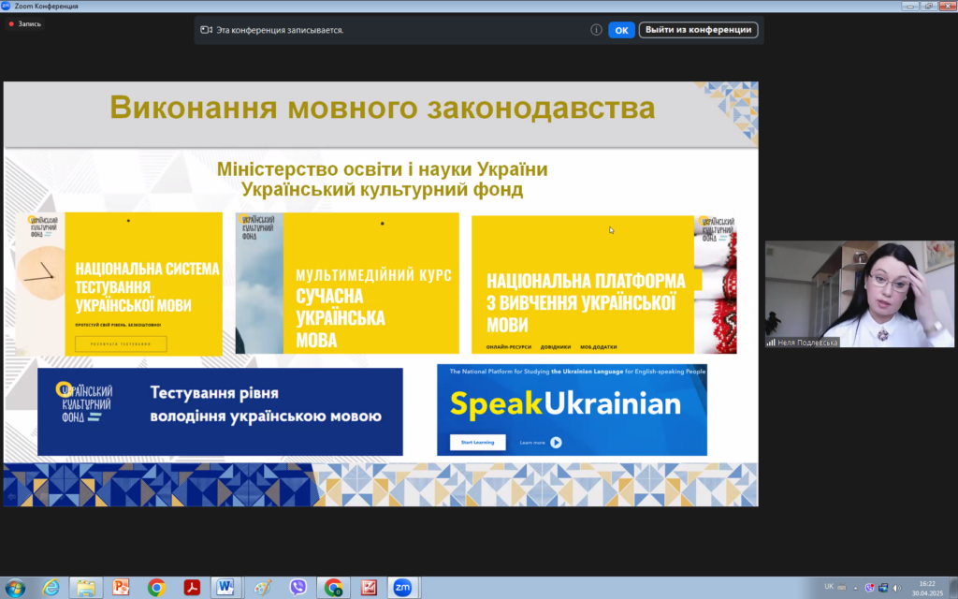958x599 pixels.
Task: Click the Zoom Конференция window title text
Action: tap(46, 7)
